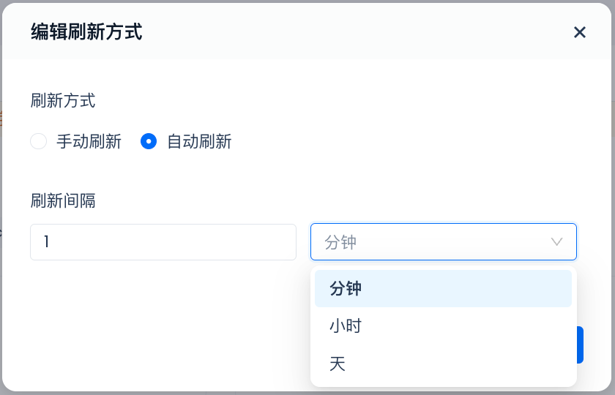Click the 手动刷新 option label text
Viewport: 615px width, 395px height.
click(x=89, y=141)
